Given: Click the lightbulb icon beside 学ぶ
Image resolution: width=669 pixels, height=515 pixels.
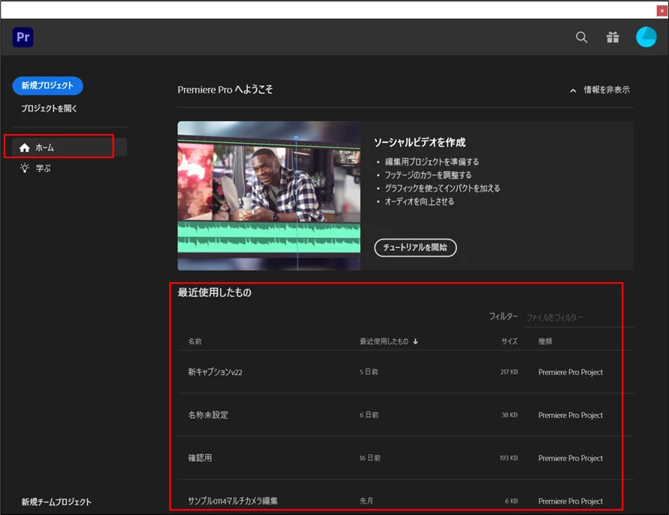Looking at the screenshot, I should (x=25, y=168).
